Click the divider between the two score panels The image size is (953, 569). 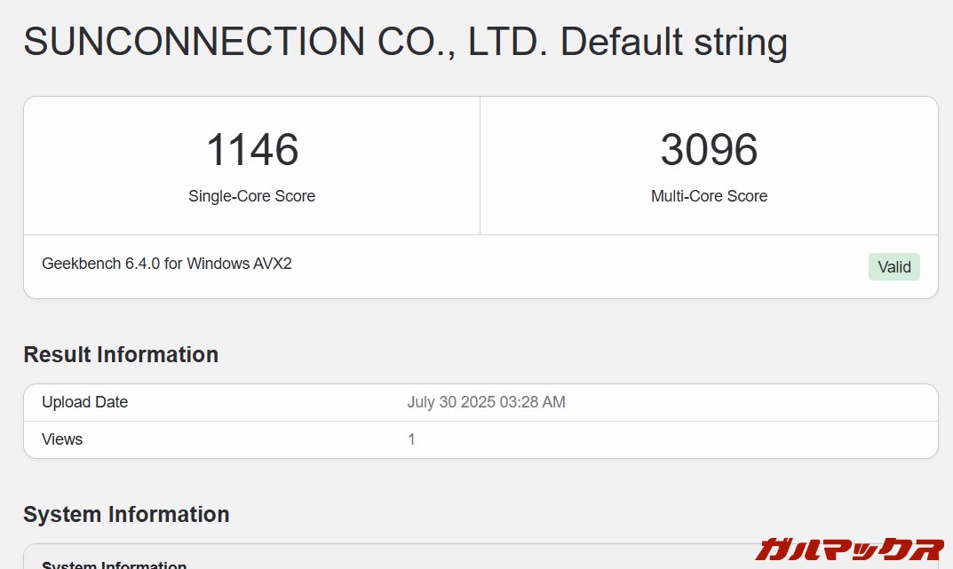480,164
